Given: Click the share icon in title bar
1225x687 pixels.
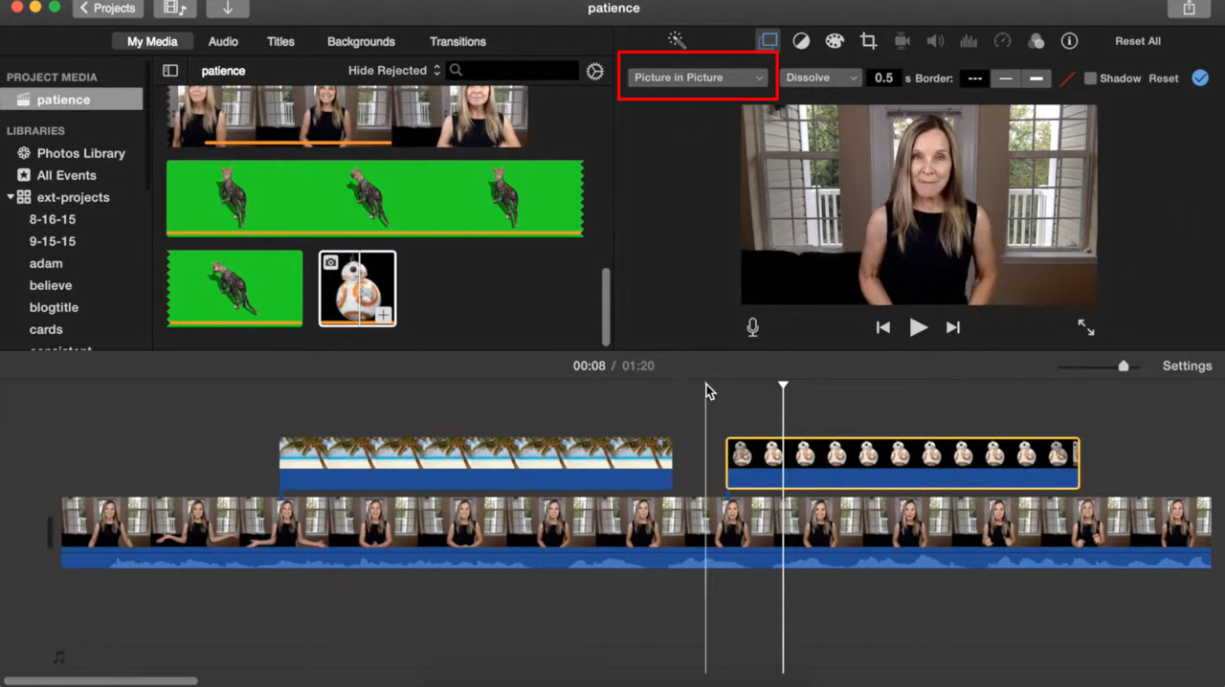Looking at the screenshot, I should tap(1189, 9).
